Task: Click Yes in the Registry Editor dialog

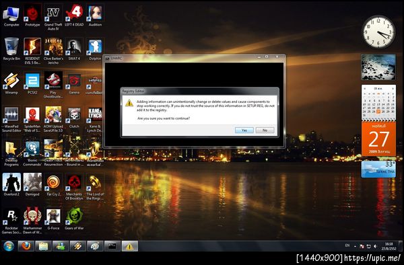Action: click(x=244, y=130)
